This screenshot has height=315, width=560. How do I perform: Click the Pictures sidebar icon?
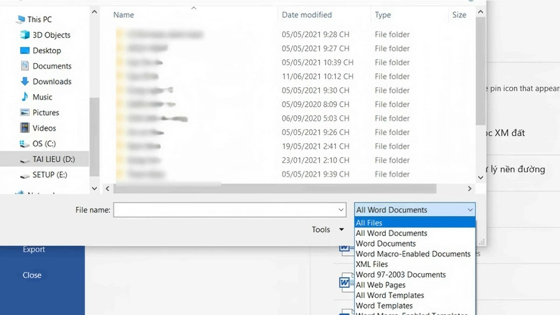[x=42, y=112]
